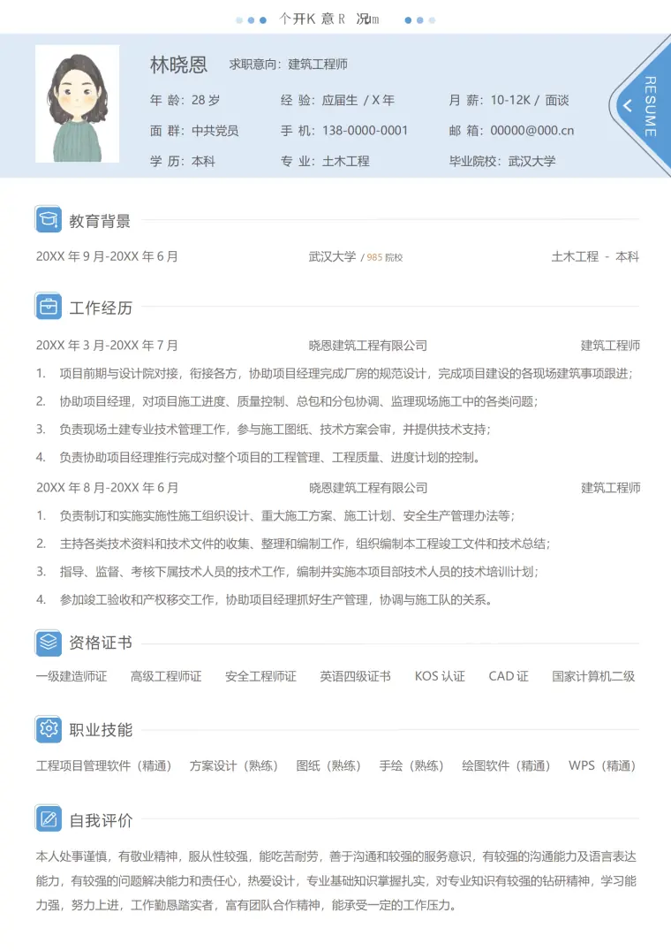Click the cartoon portrait photo
The height and width of the screenshot is (951, 671).
(x=77, y=103)
